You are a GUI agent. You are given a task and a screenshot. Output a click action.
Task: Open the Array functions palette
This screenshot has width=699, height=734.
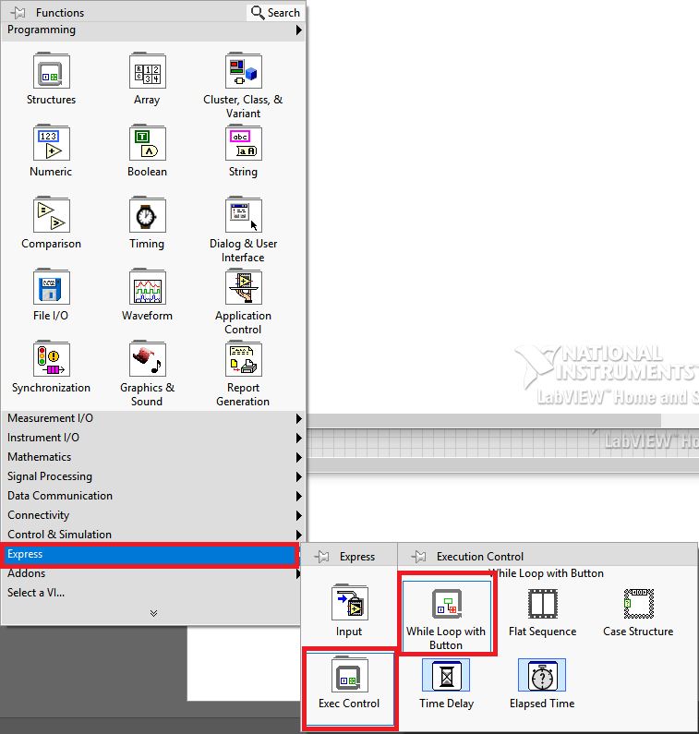click(x=147, y=72)
